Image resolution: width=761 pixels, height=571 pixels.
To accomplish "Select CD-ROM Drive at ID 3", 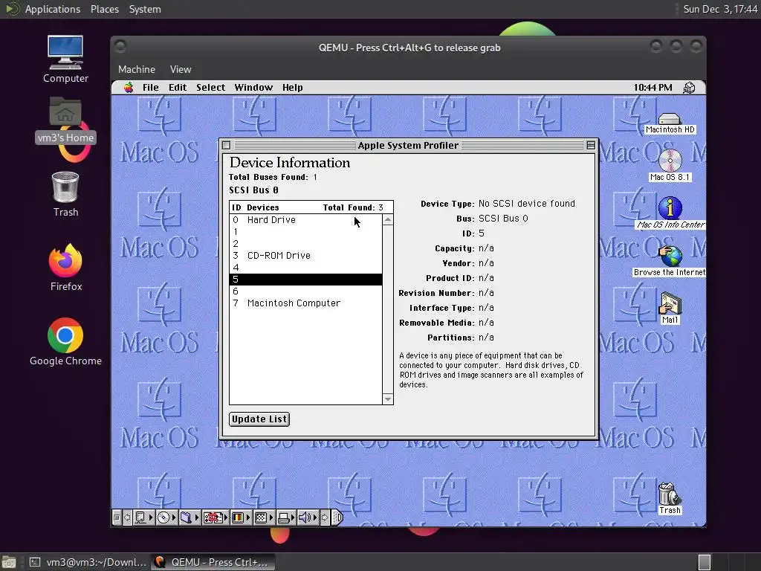I will 305,256.
